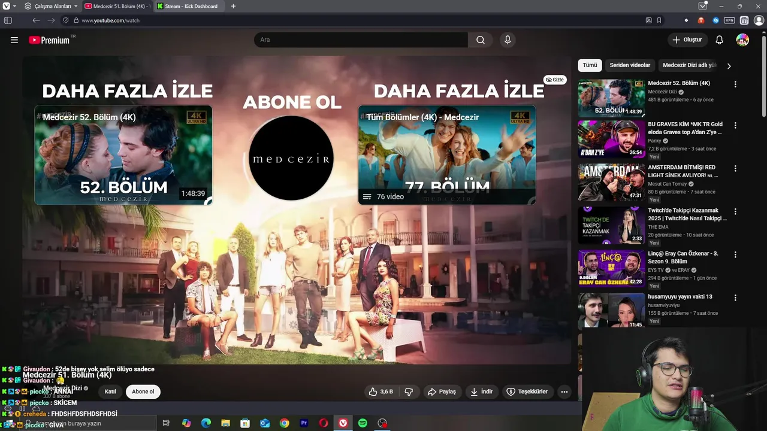Image resolution: width=767 pixels, height=431 pixels.
Task: Open options for Linç@ Eray Can Özkenar video
Action: point(735,255)
